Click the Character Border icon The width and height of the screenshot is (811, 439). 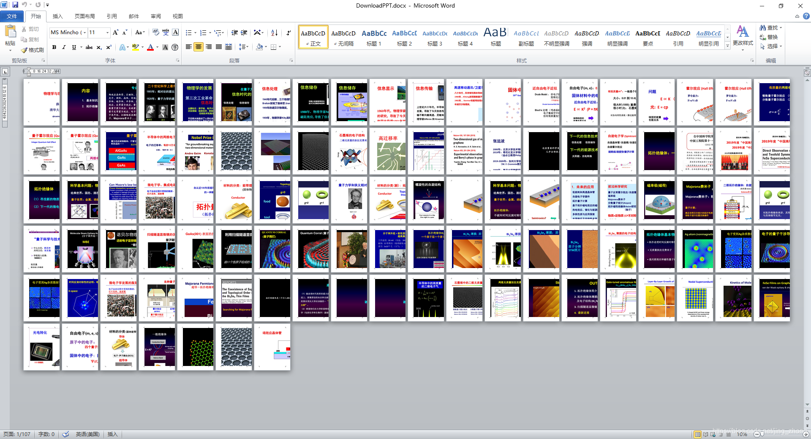(175, 33)
